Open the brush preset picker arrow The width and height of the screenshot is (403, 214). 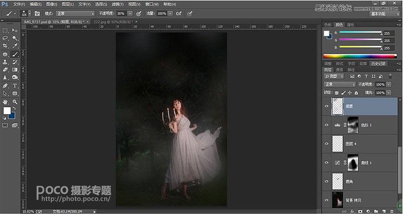coord(30,14)
